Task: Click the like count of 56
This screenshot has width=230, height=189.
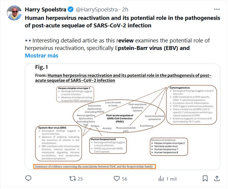Action: point(125,179)
